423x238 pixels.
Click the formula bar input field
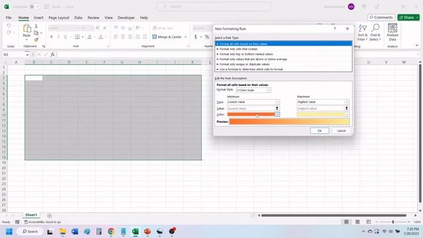237,54
